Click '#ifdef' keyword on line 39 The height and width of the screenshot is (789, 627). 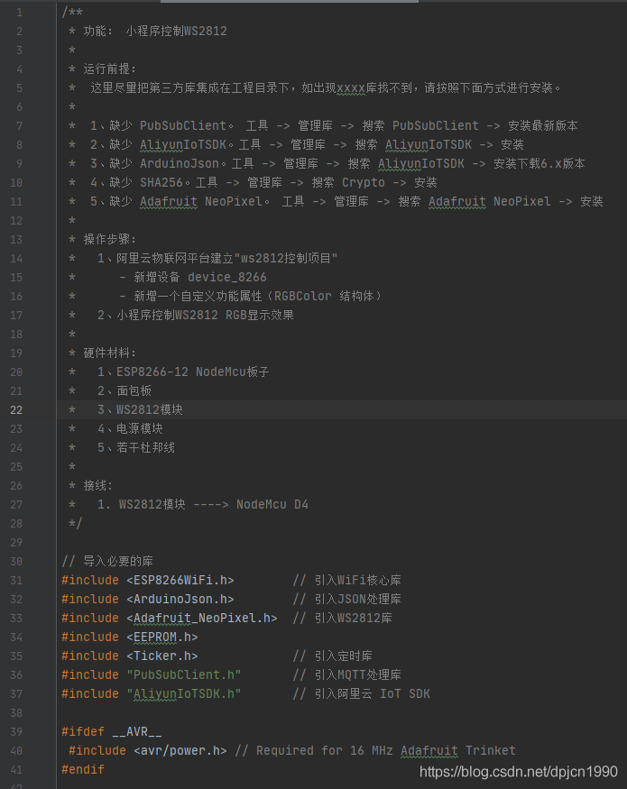coord(83,732)
